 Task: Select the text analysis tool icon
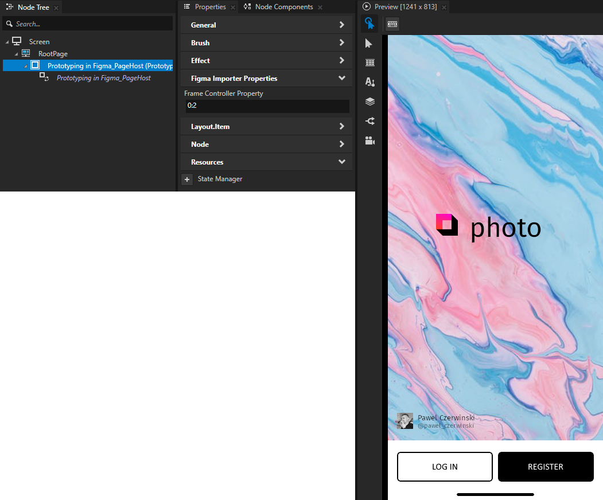click(369, 82)
